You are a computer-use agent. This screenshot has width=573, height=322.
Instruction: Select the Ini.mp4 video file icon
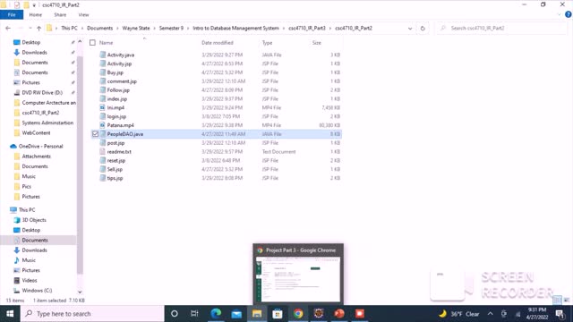(x=103, y=107)
